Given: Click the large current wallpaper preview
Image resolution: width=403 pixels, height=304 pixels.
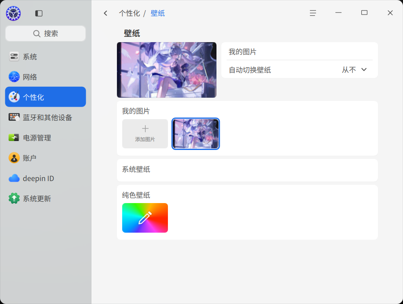Looking at the screenshot, I should 167,70.
